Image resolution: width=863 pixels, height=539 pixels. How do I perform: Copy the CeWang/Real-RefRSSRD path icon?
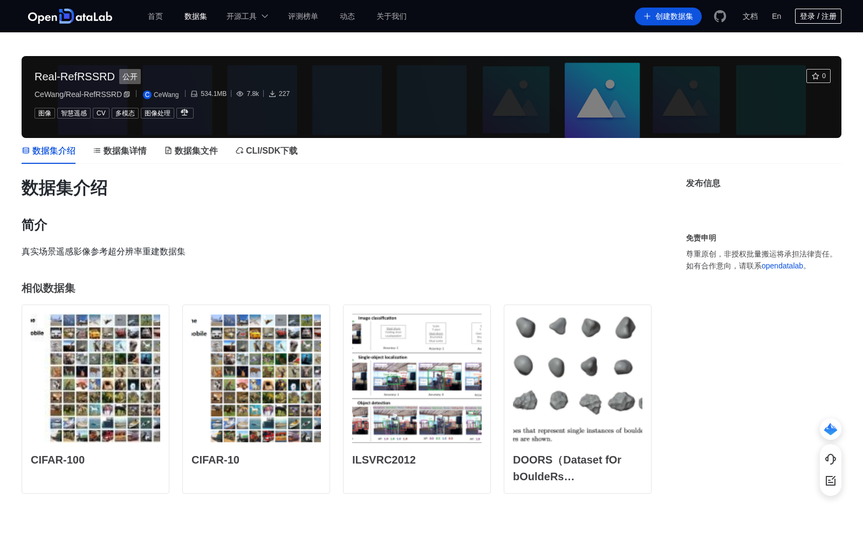(x=127, y=94)
